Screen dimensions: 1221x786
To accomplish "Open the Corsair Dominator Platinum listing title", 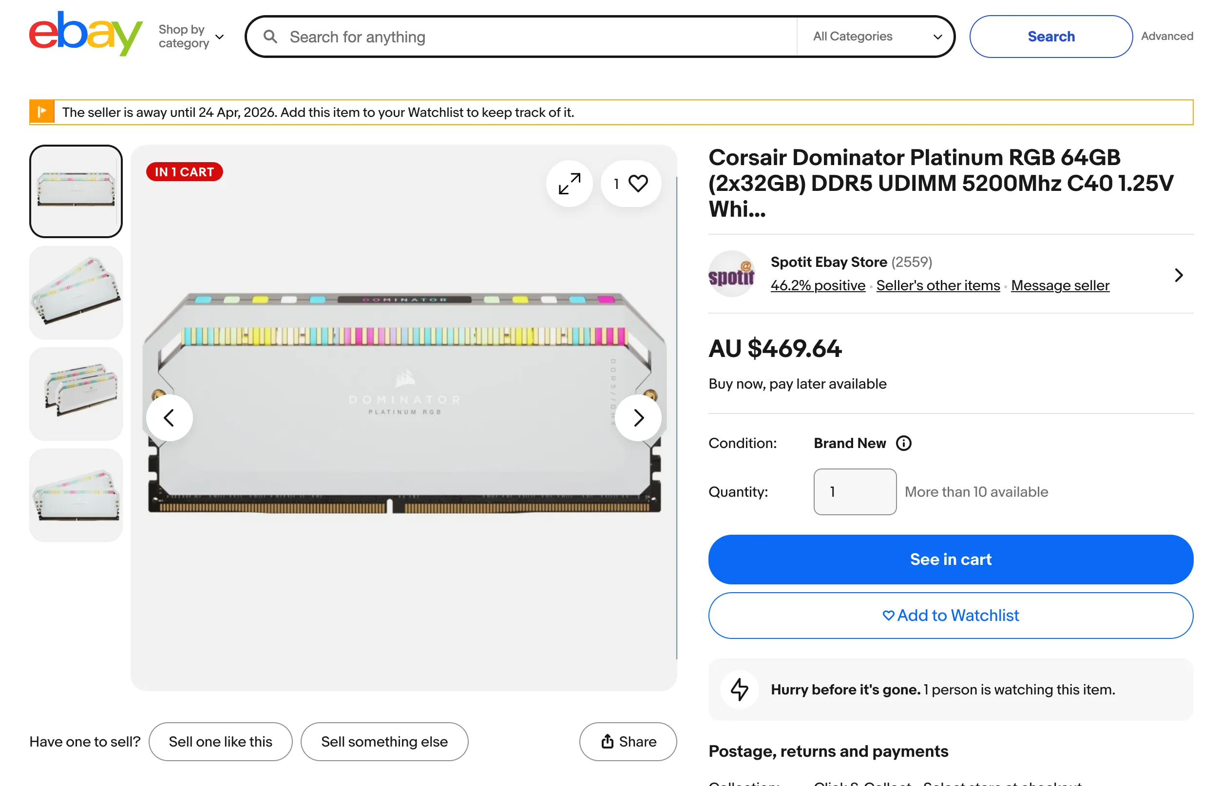I will (940, 183).
